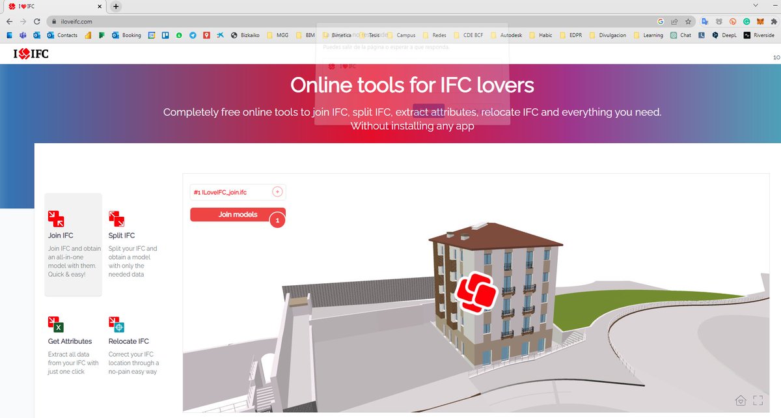Open the Relocate IFC globe icon
The width and height of the screenshot is (781, 418).
click(x=116, y=324)
